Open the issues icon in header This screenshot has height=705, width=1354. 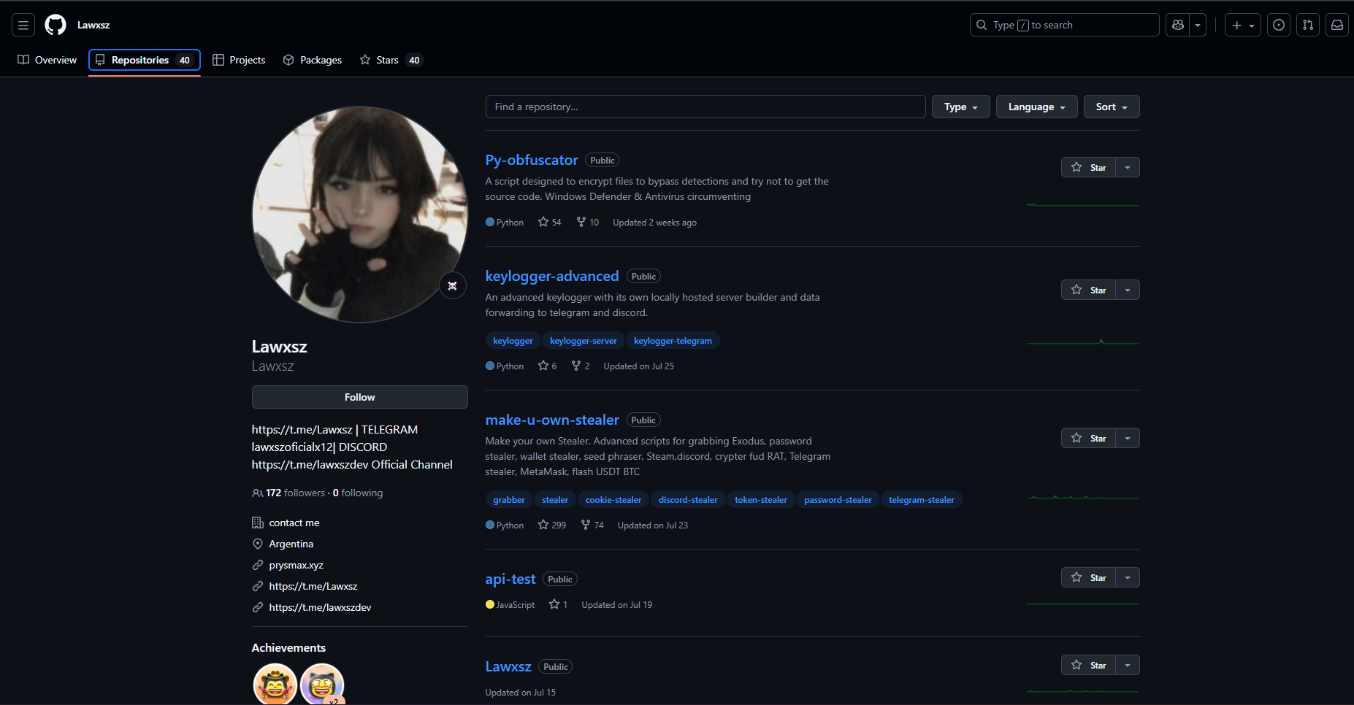pyautogui.click(x=1278, y=25)
